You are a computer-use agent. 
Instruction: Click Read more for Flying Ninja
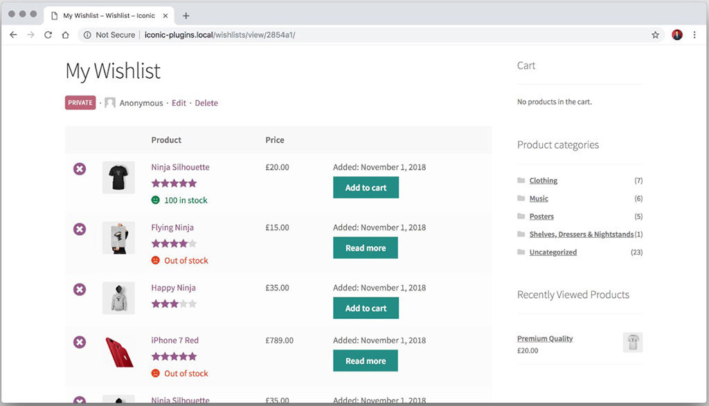point(366,248)
